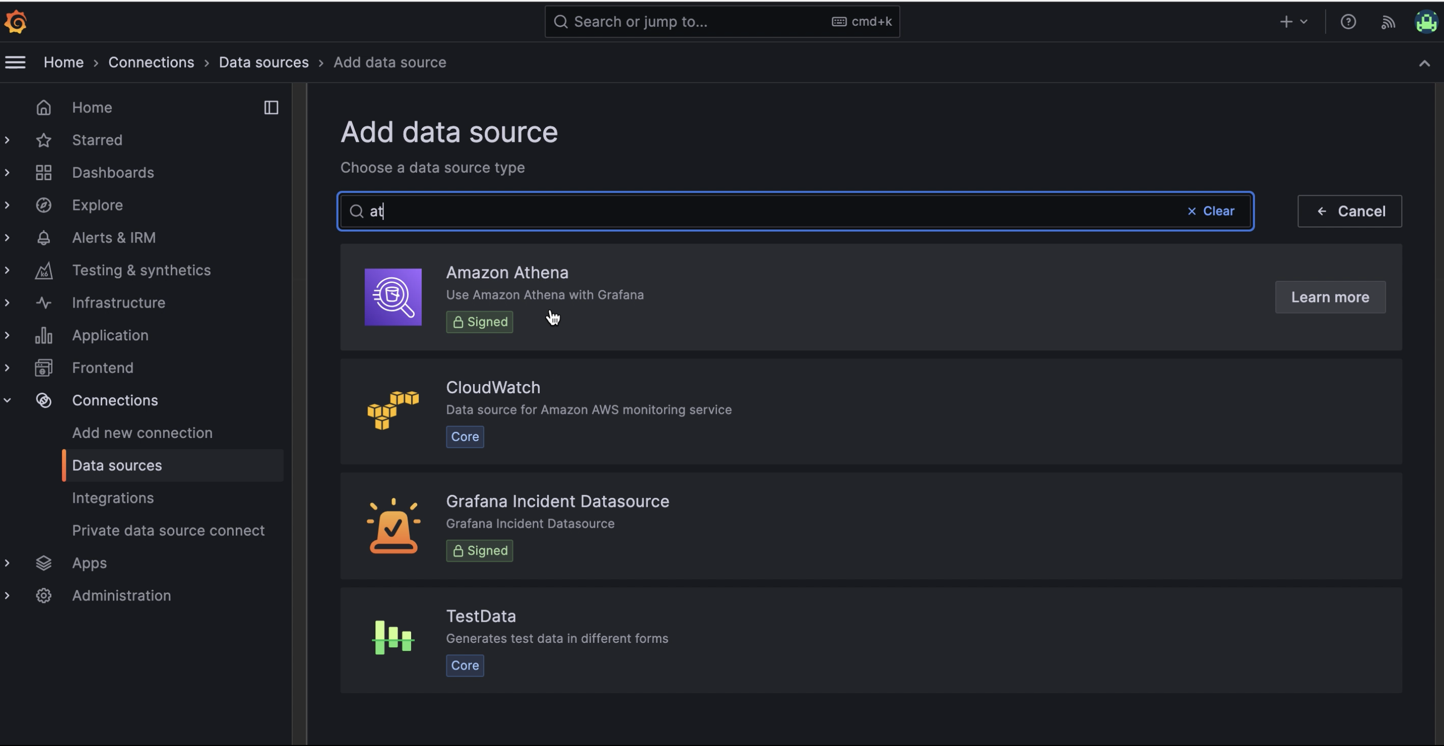Image resolution: width=1444 pixels, height=746 pixels.
Task: Select the CloudWatch cubes logo
Action: [x=393, y=411]
